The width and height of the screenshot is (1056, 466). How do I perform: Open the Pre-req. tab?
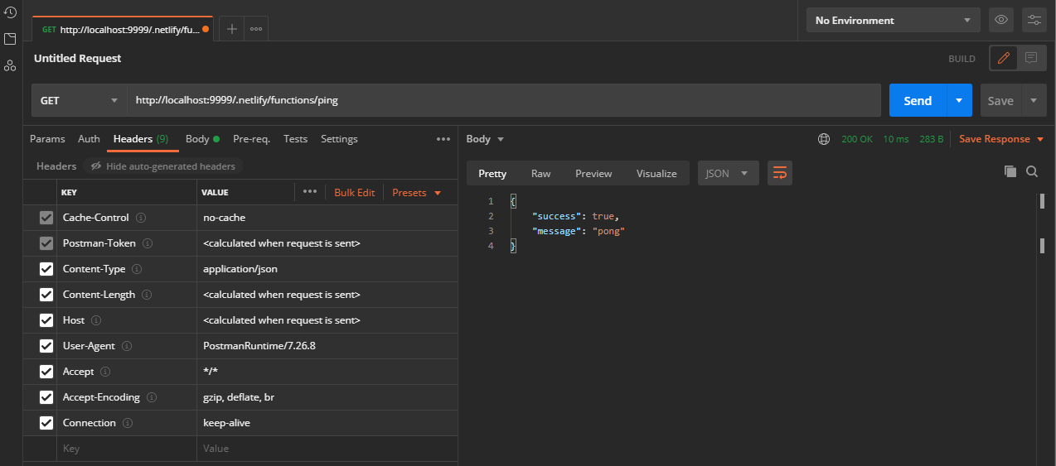click(251, 139)
